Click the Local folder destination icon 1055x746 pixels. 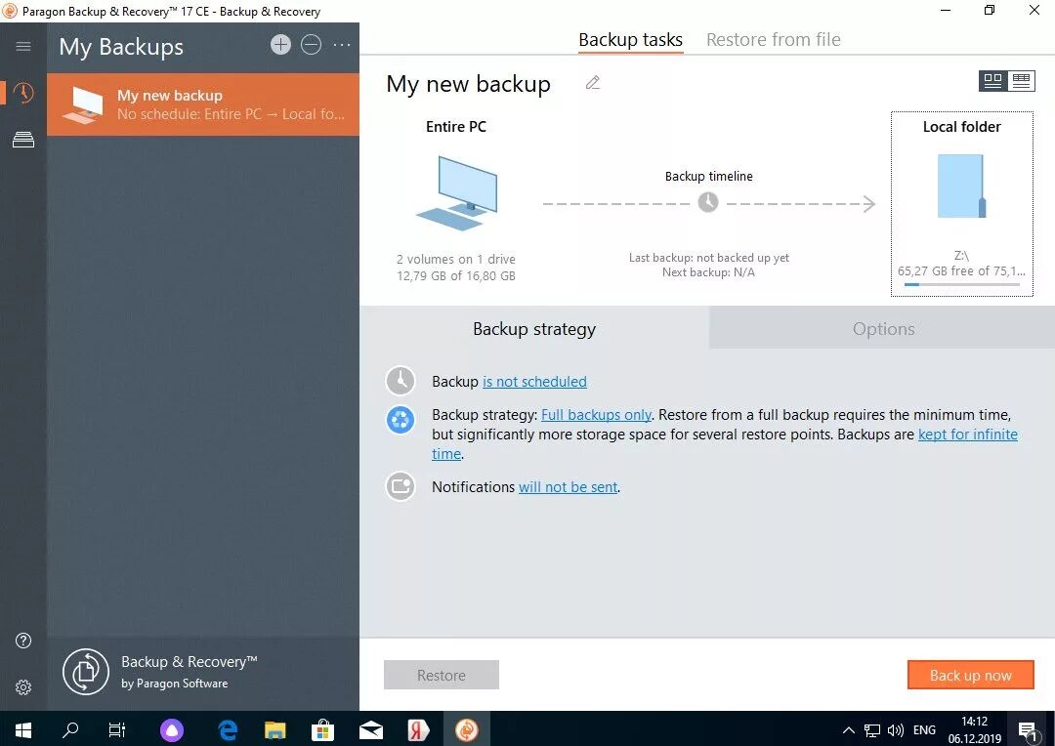coord(961,186)
